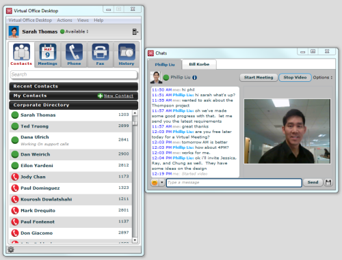The image size is (342, 260).
Task: Click red on-call icon beside Kourosh Dowlatshahi
Action: (15, 199)
